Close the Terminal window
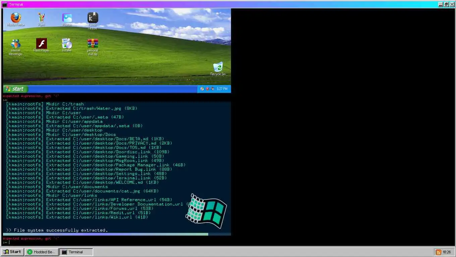The image size is (456, 257). tap(452, 4)
